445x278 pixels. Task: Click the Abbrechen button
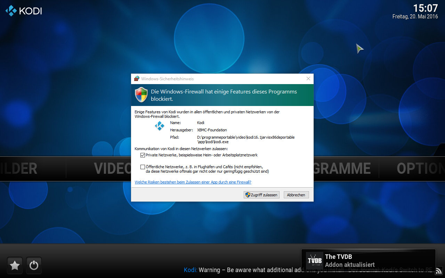(296, 195)
